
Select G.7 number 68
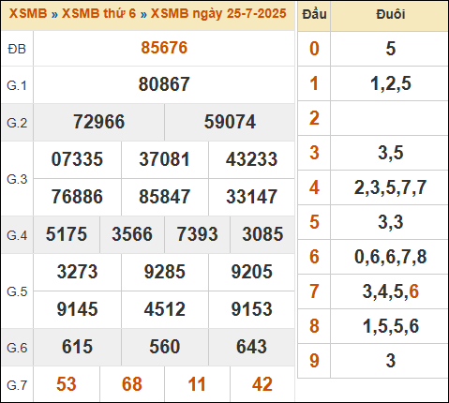[x=132, y=384]
